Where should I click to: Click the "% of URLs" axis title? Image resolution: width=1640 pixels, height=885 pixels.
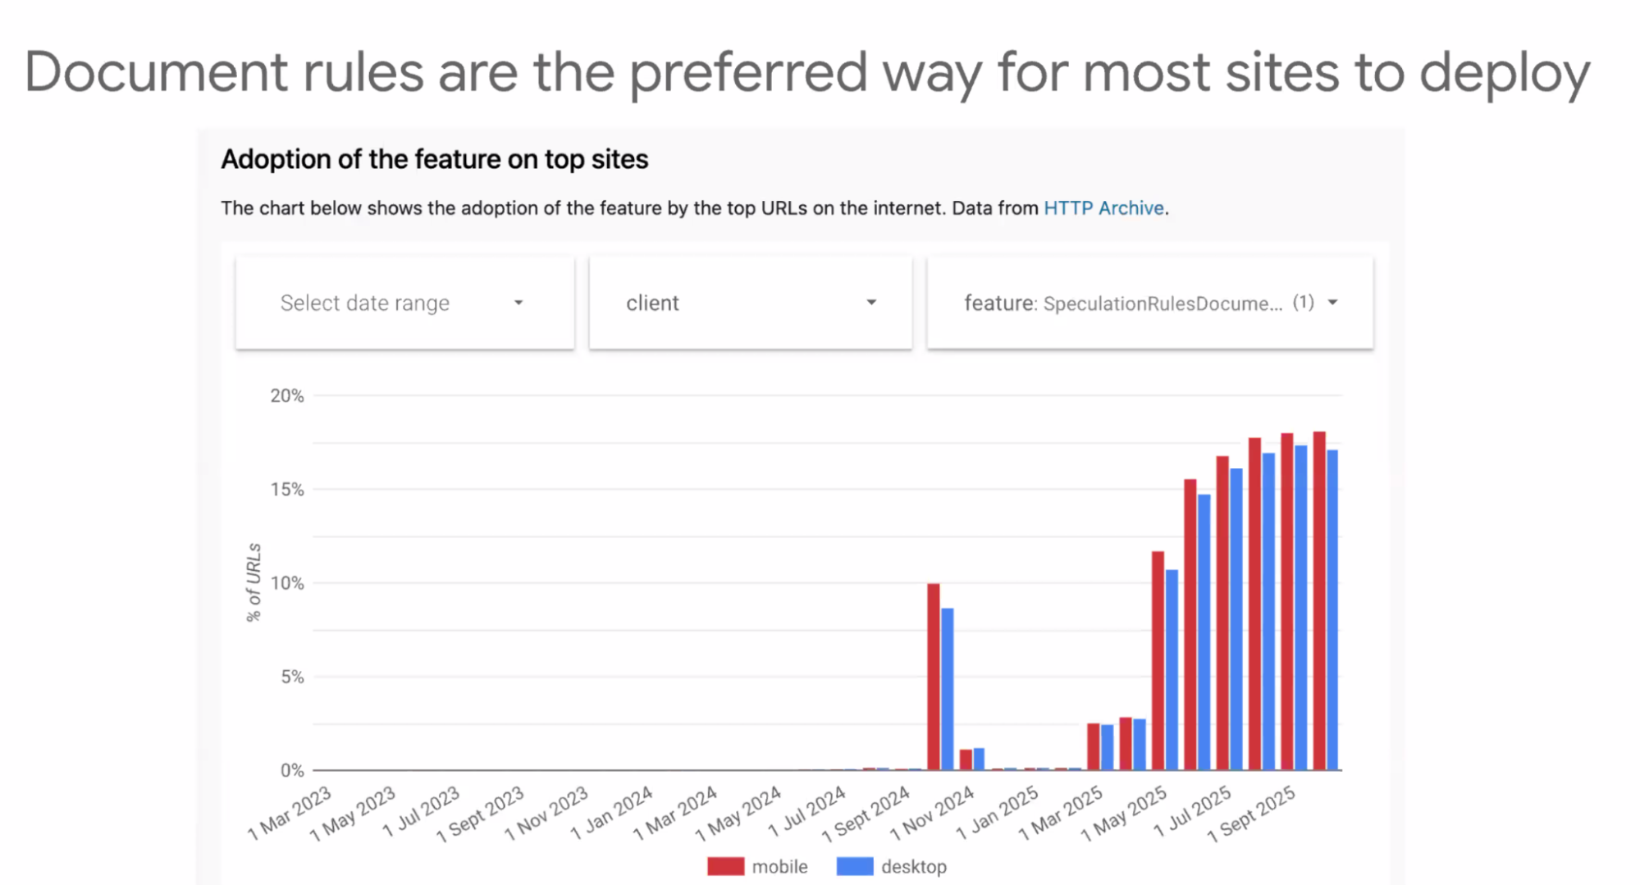coord(254,582)
